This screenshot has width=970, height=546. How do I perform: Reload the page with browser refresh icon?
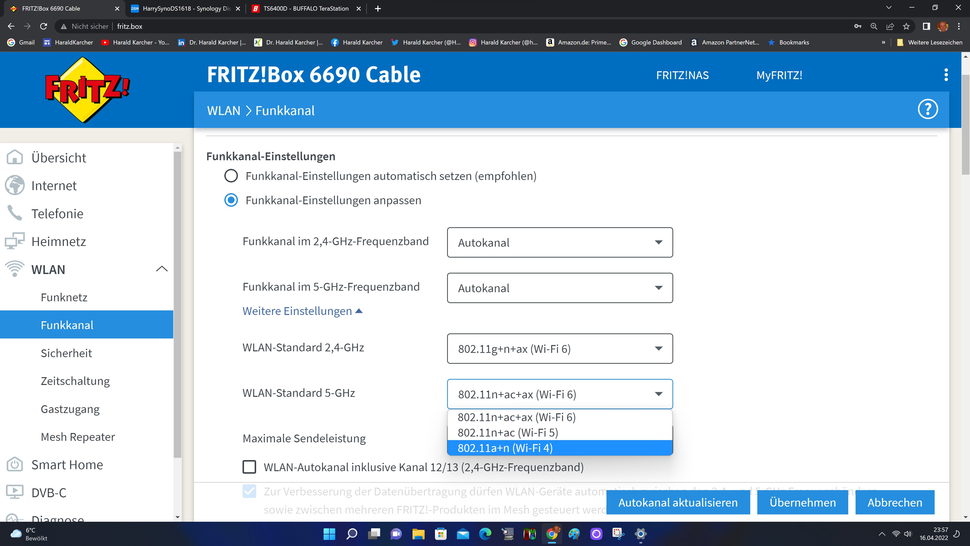44,26
